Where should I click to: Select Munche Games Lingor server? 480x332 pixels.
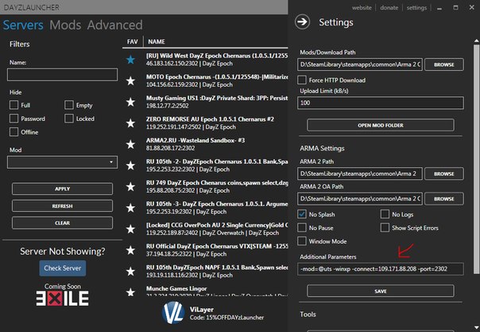[205, 291]
